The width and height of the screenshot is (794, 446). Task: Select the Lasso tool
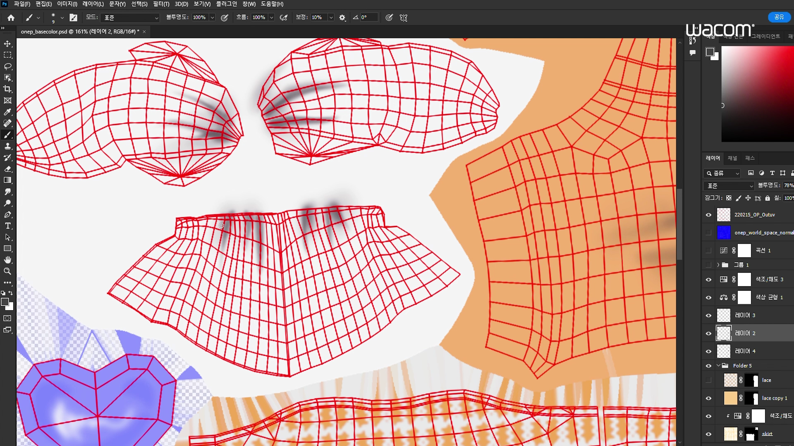point(7,66)
